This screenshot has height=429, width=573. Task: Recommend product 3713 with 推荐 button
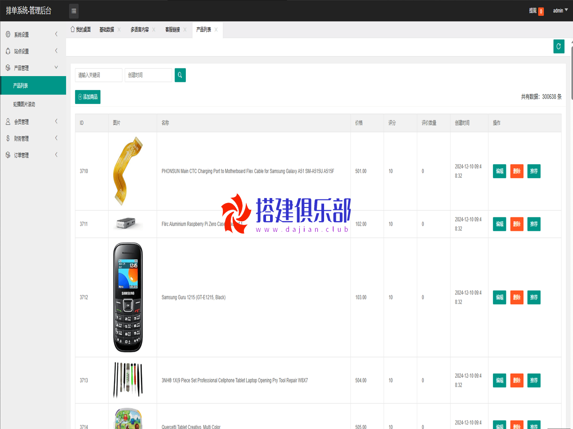point(534,380)
